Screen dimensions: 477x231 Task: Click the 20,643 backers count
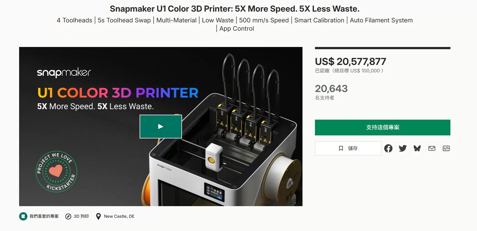click(x=331, y=88)
